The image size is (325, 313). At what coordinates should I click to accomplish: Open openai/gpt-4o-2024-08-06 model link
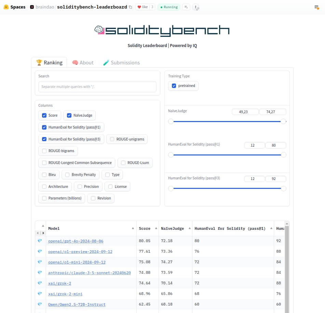pyautogui.click(x=76, y=241)
